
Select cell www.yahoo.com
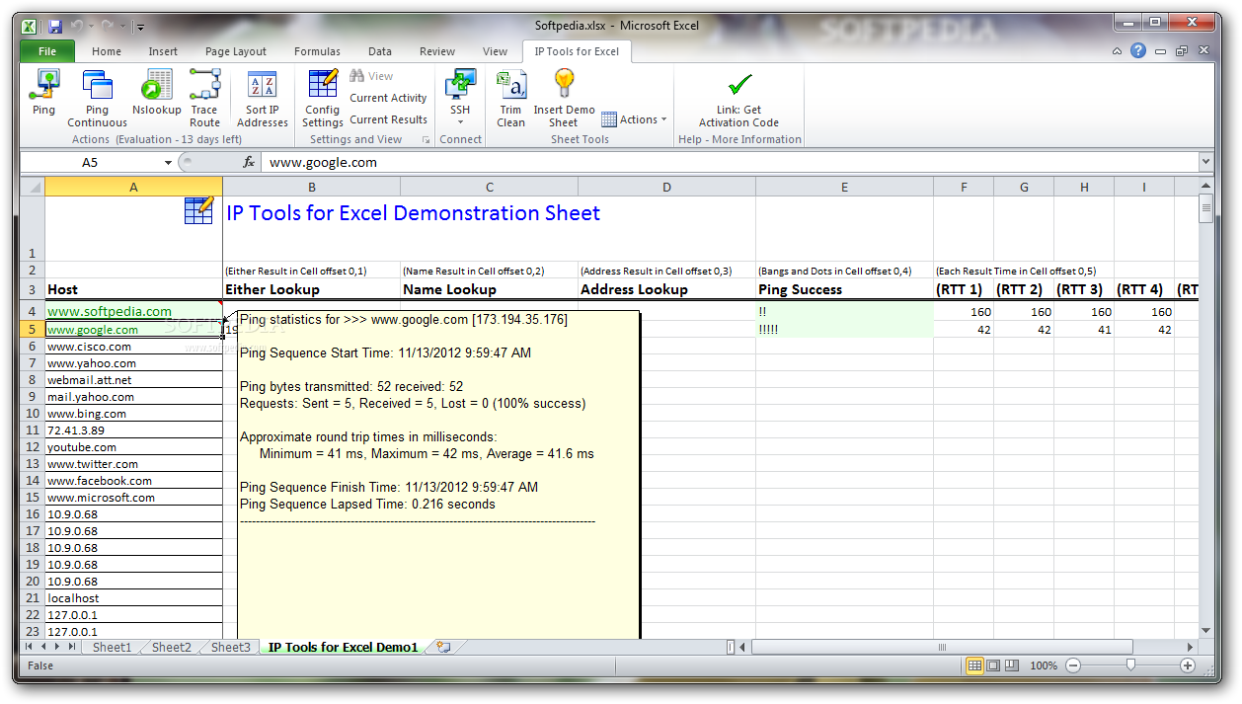pyautogui.click(x=133, y=363)
